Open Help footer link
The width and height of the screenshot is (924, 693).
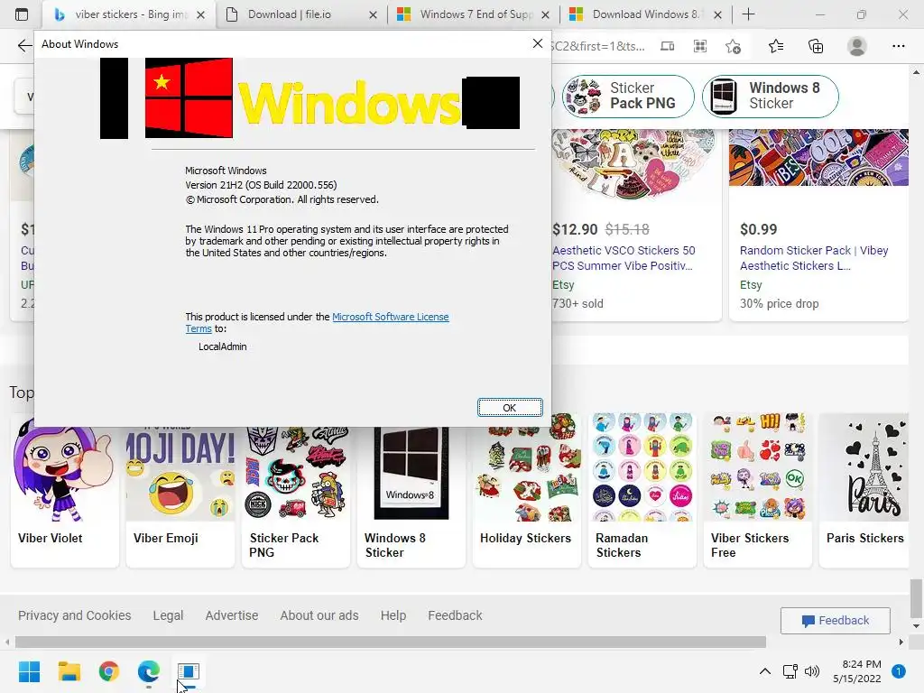(393, 615)
